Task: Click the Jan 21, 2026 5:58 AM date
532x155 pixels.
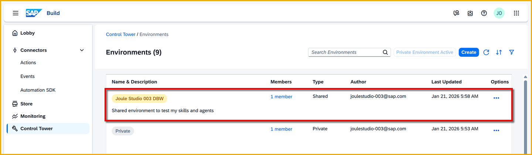Action: [x=455, y=96]
